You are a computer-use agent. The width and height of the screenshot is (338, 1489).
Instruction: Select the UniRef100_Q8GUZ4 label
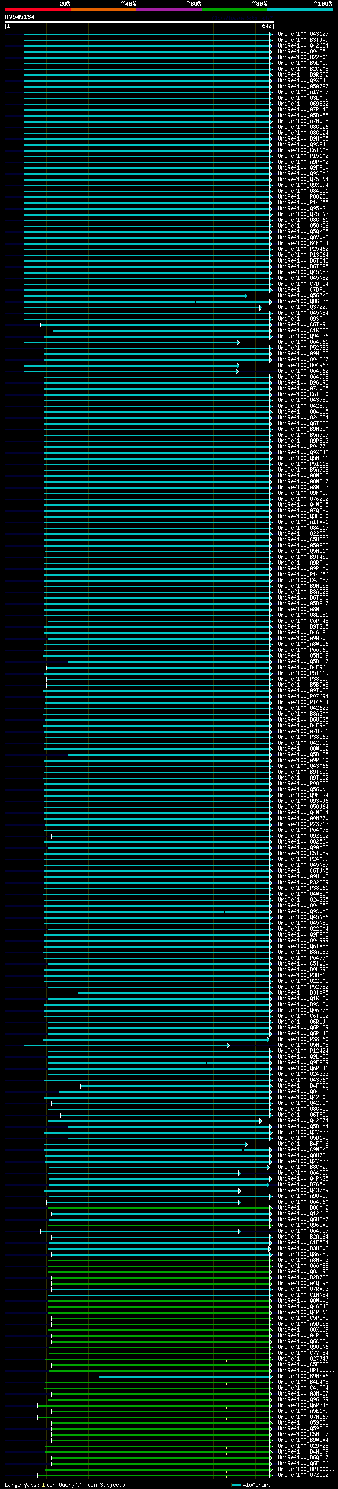point(303,133)
